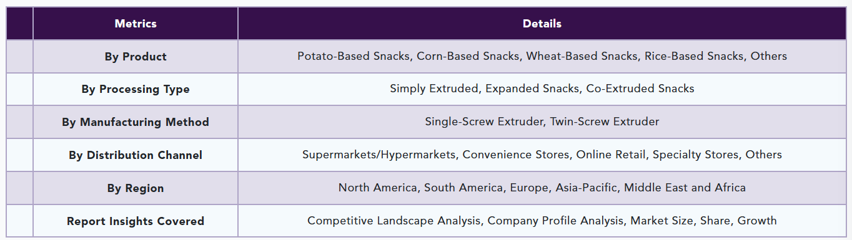Image resolution: width=852 pixels, height=240 pixels.
Task: Click the Metrics column header
Action: point(136,24)
